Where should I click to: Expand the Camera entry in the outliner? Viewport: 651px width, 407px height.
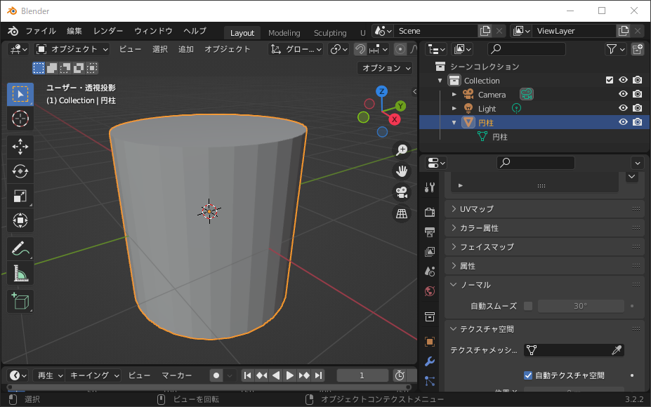(x=454, y=94)
